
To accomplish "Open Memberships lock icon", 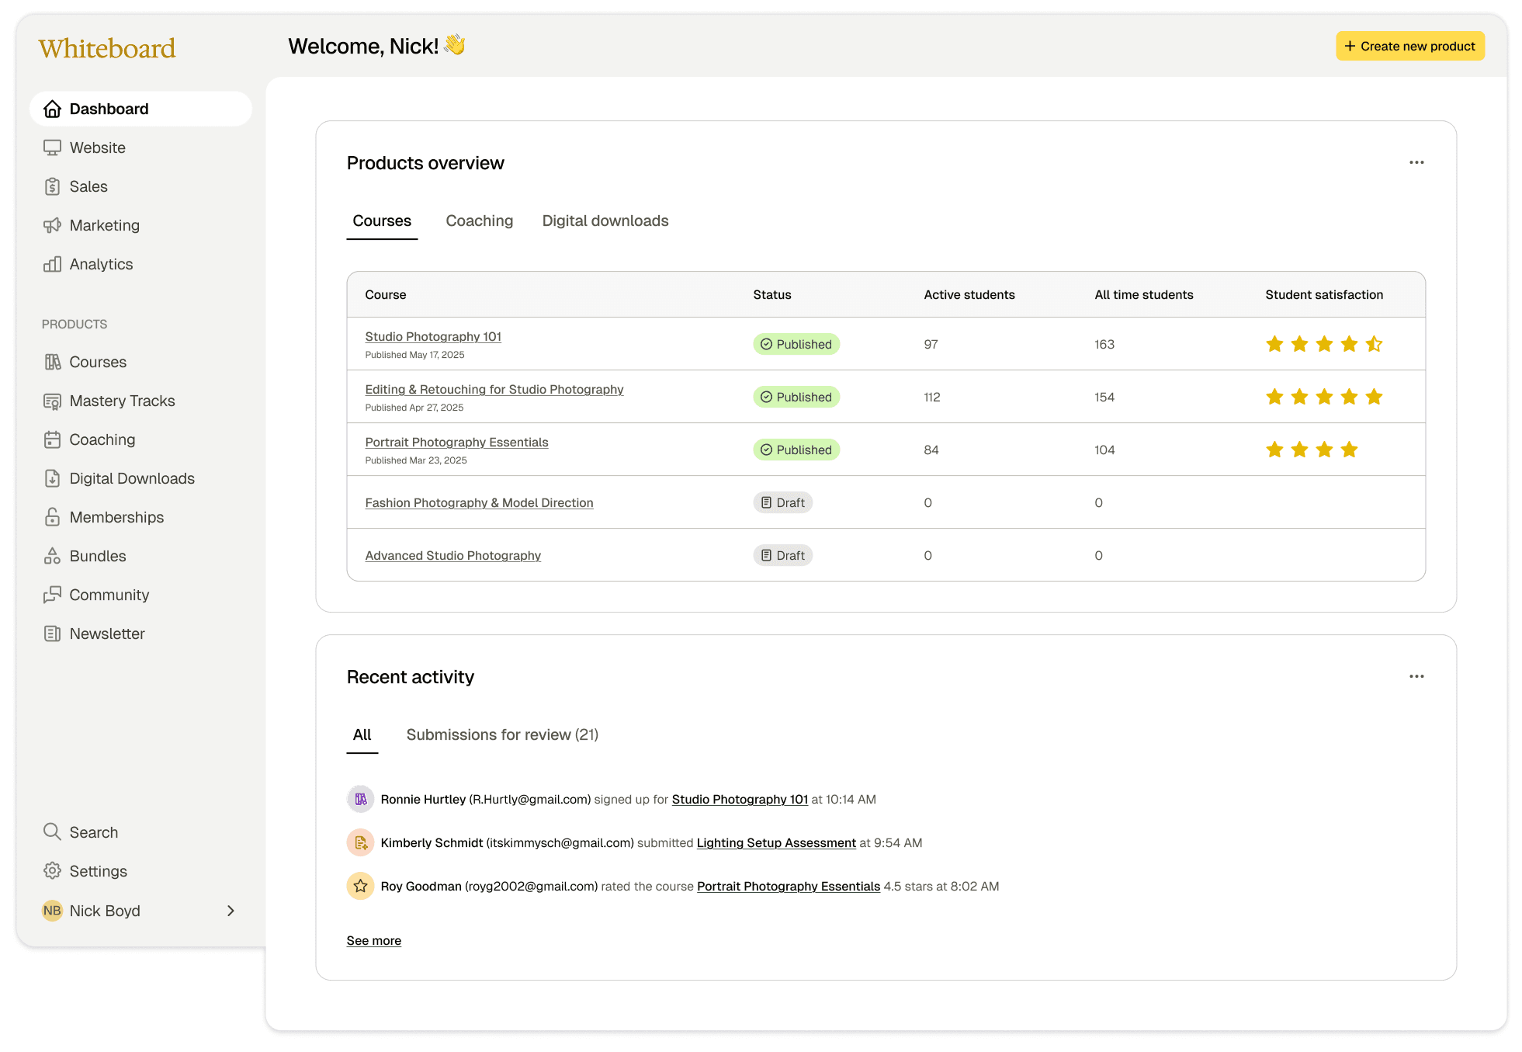I will pos(52,517).
